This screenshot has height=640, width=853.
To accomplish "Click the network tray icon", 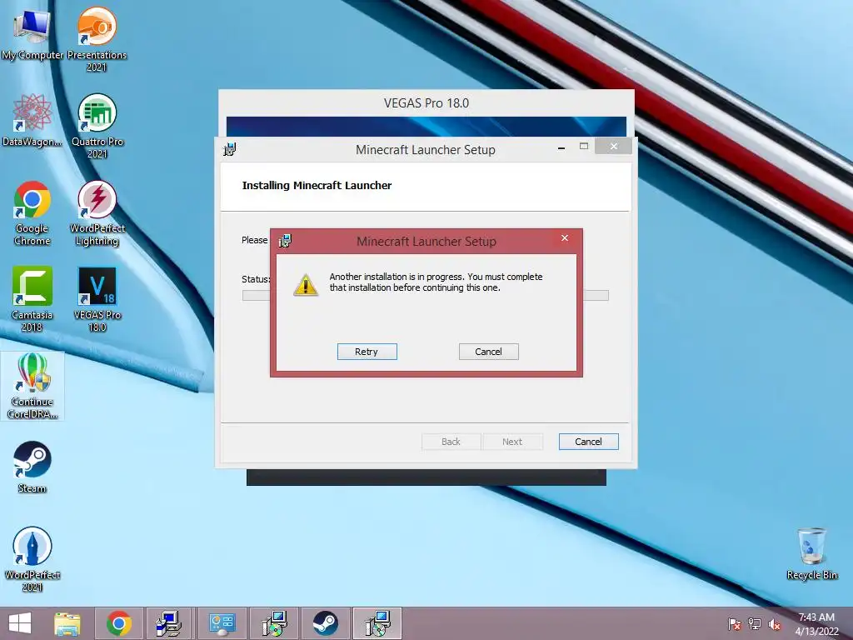I will click(754, 623).
